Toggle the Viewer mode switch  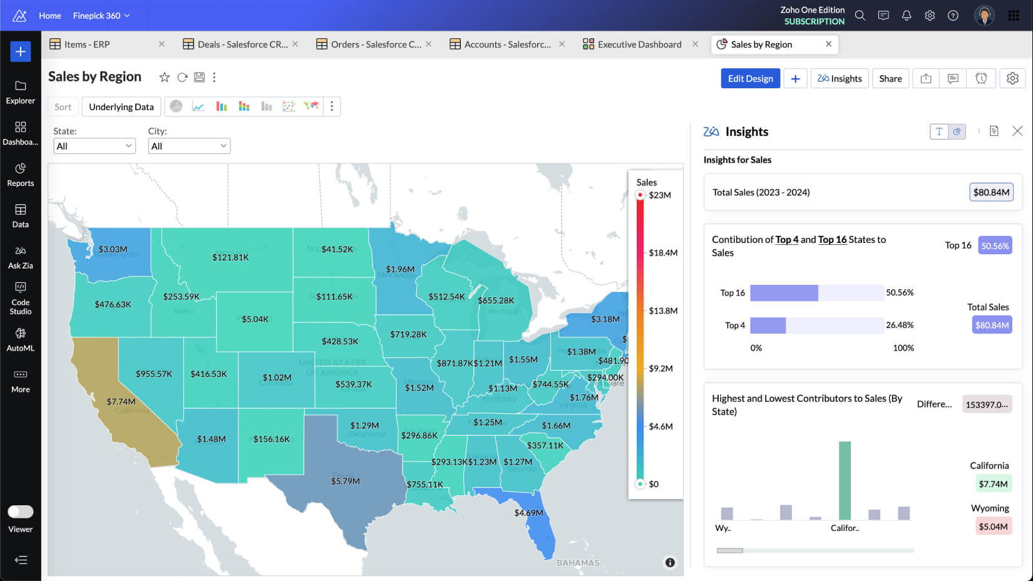point(21,512)
